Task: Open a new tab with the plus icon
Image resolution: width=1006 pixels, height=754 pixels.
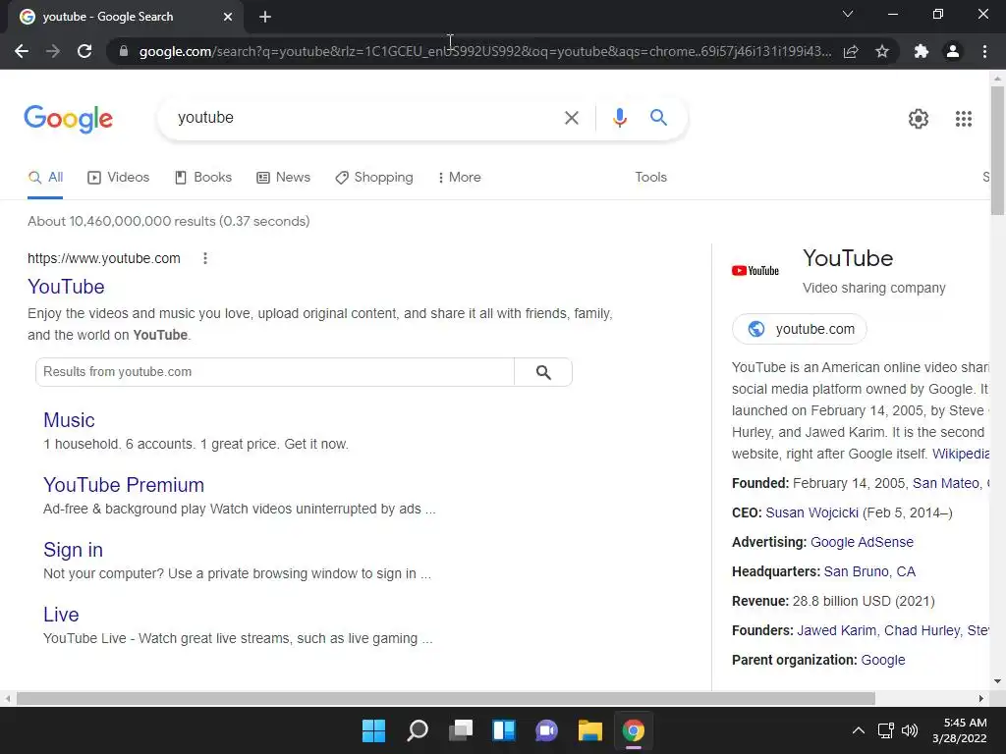Action: (265, 17)
